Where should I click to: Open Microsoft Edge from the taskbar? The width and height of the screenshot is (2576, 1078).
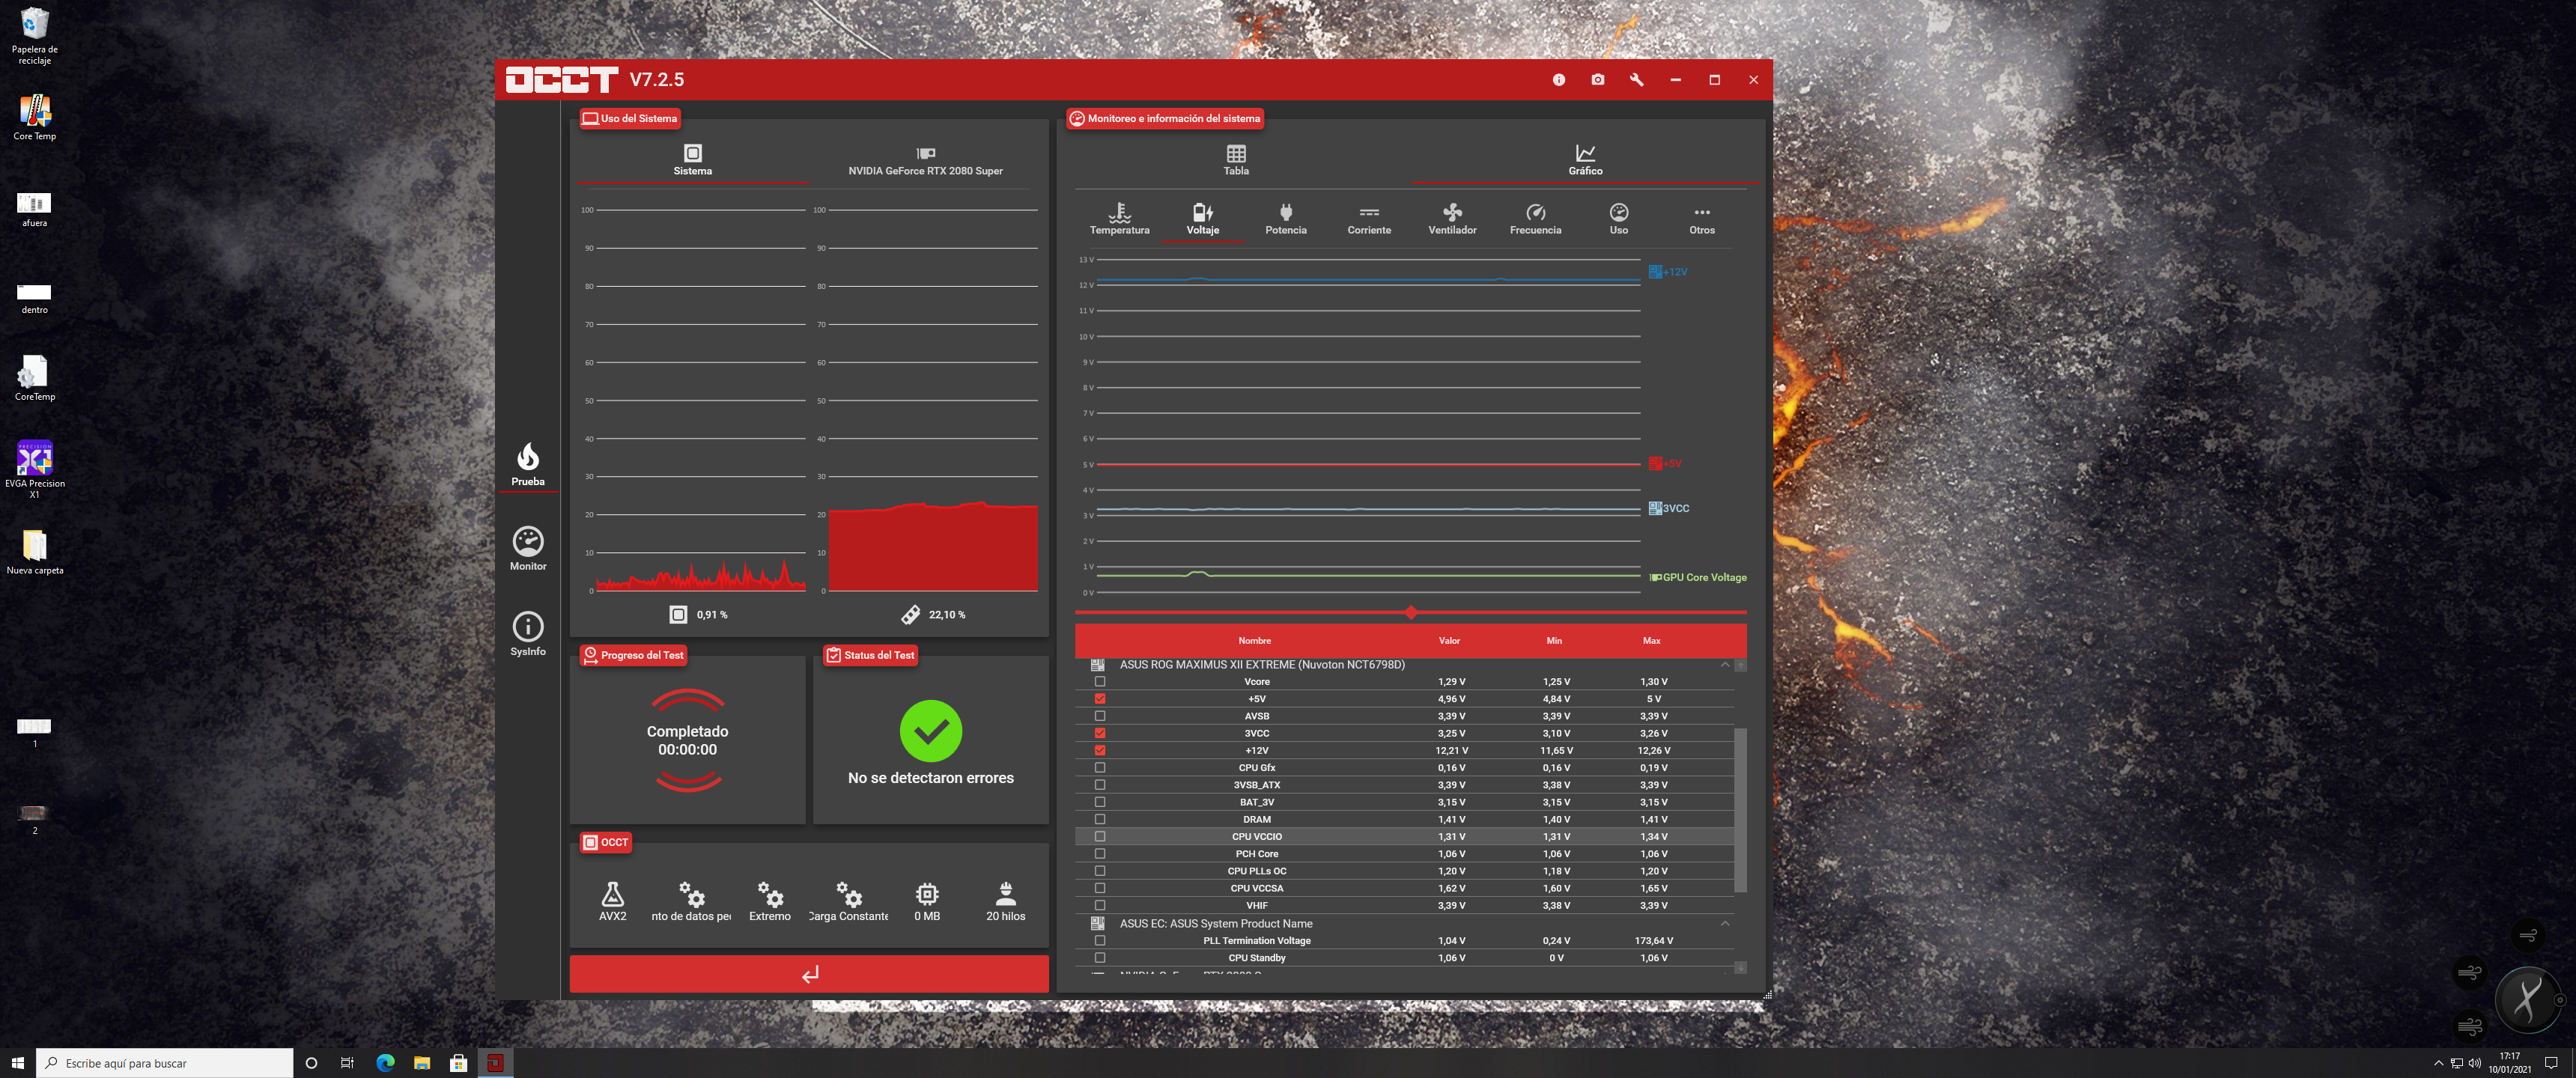click(385, 1063)
